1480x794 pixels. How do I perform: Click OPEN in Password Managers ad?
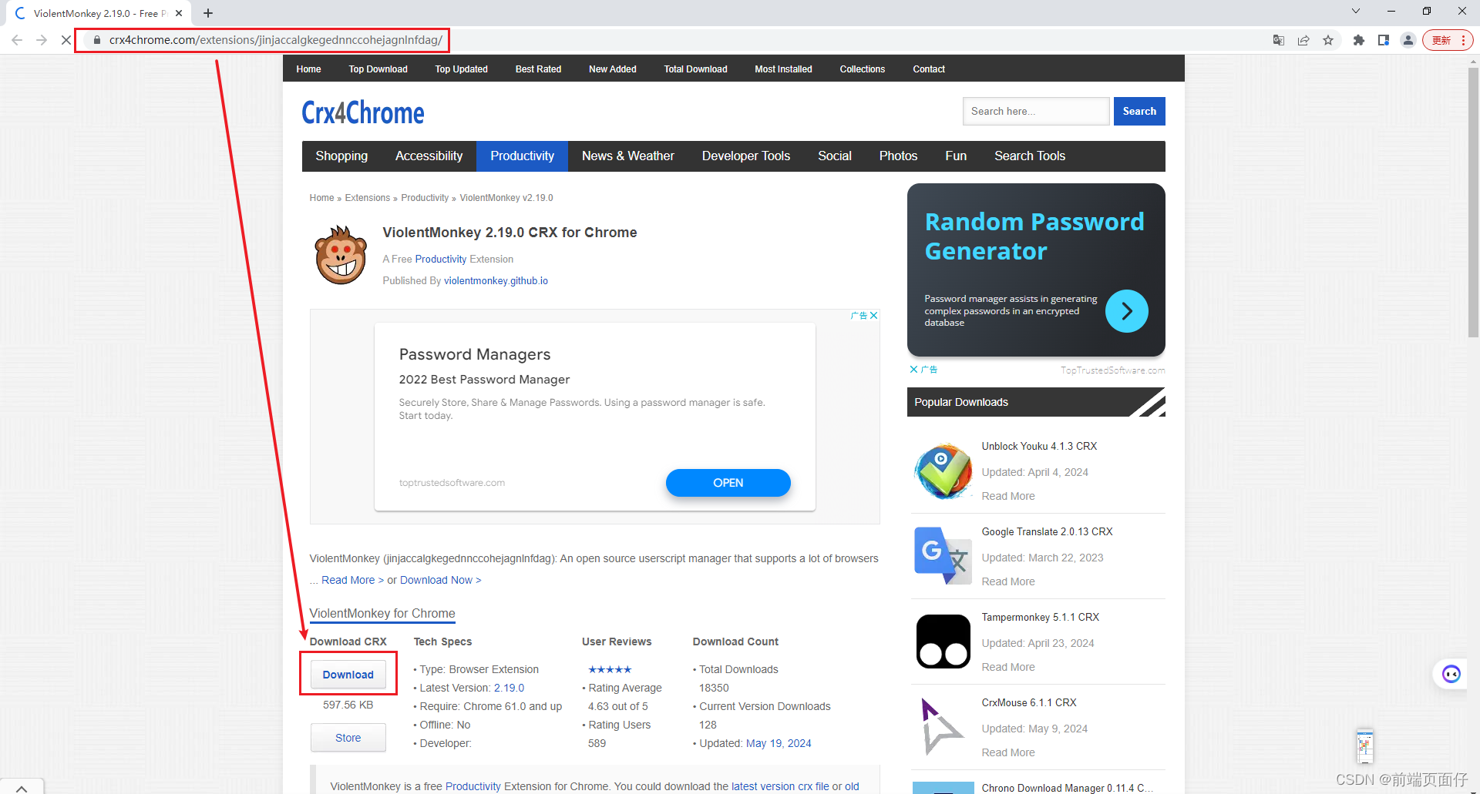pos(728,483)
